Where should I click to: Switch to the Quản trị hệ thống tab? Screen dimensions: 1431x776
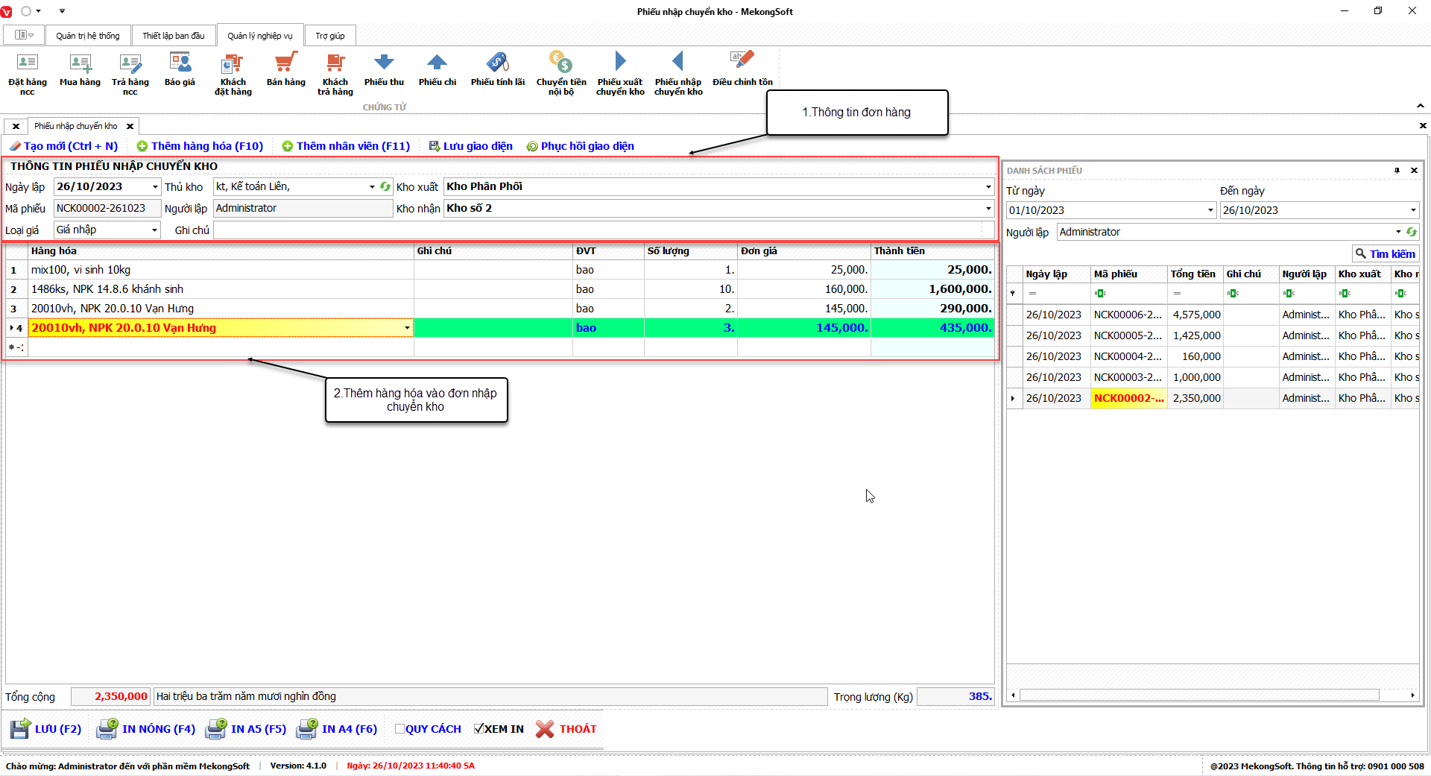[87, 36]
